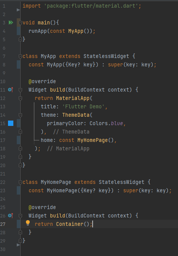Viewport: 178px width, 256px height.
Task: Click ThemeData( on line 14
Action: (77, 115)
